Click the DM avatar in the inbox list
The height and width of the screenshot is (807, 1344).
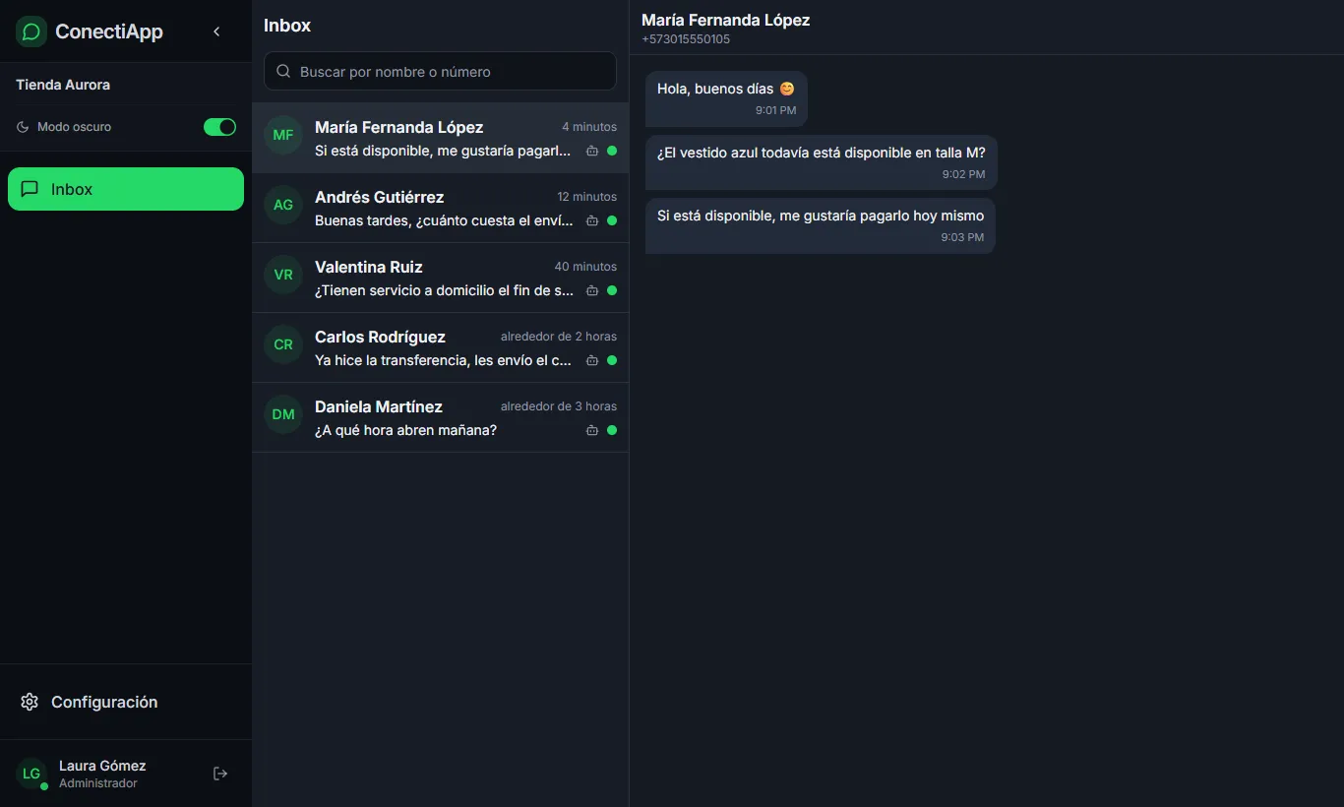point(283,414)
